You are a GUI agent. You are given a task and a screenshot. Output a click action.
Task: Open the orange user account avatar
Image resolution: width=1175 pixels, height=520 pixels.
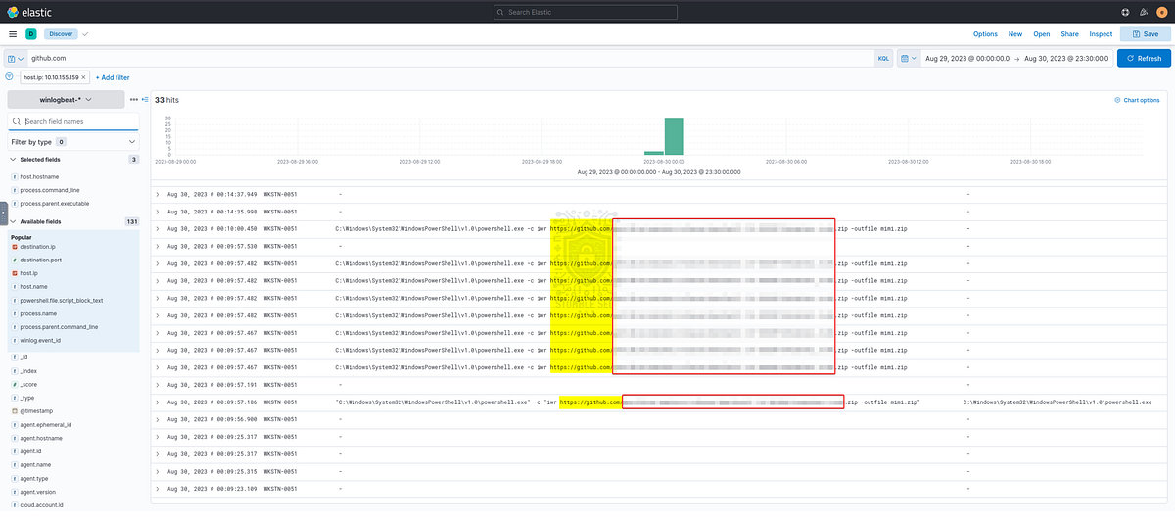tap(1161, 11)
